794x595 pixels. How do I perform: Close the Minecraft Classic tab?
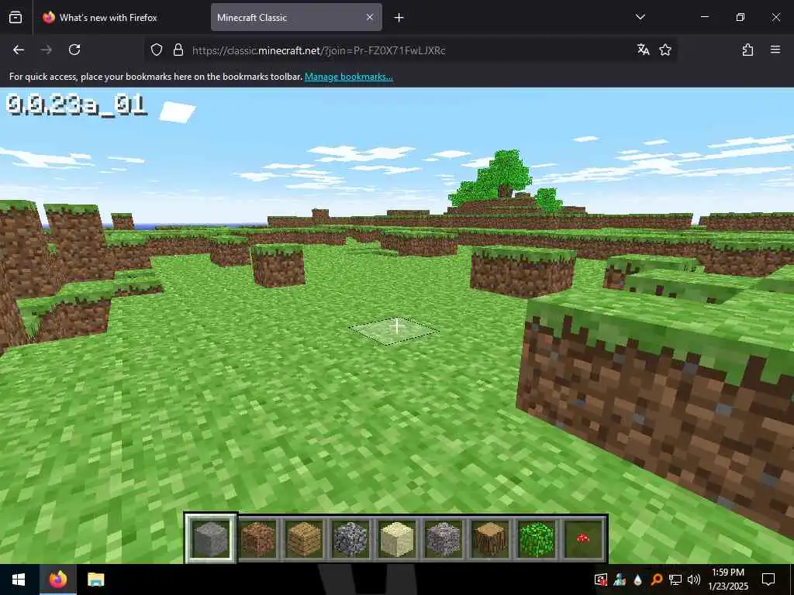tap(370, 17)
